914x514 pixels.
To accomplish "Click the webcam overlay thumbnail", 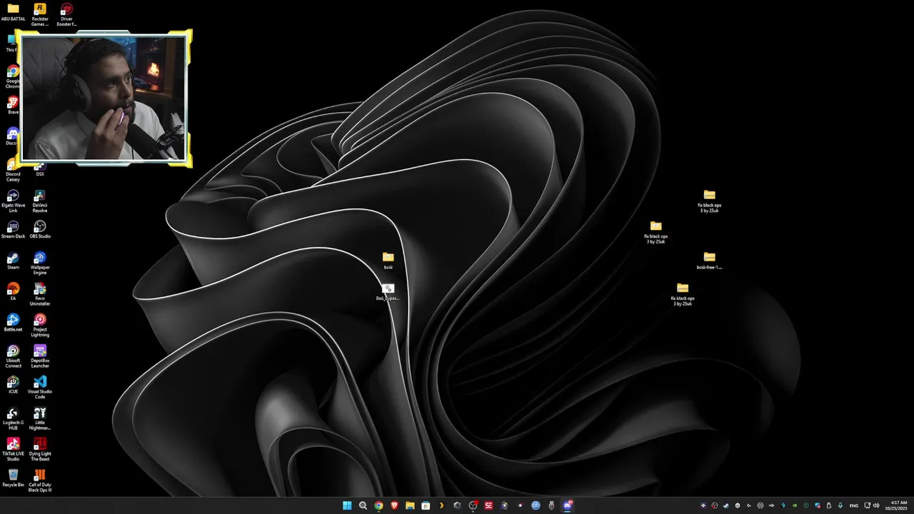I will coord(104,99).
